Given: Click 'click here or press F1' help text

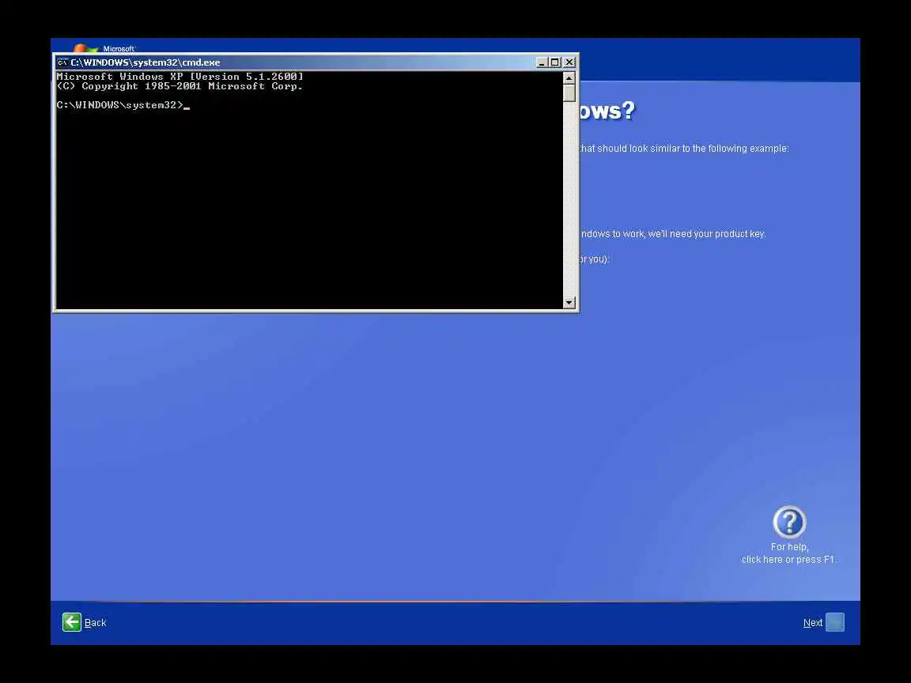Looking at the screenshot, I should click(789, 560).
